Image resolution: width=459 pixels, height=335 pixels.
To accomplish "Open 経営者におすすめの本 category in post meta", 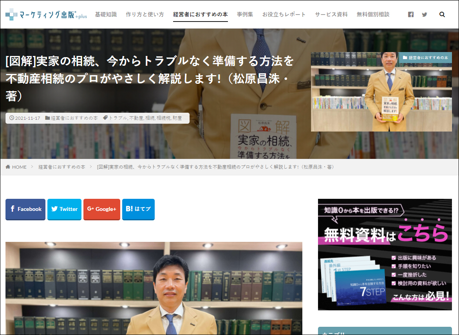I will (74, 118).
